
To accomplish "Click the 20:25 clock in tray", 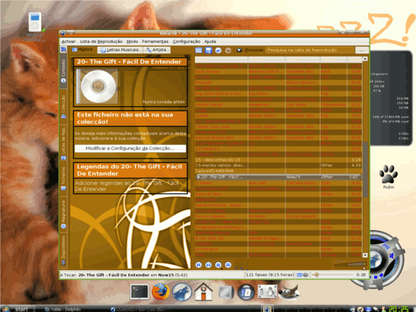I will click(x=398, y=309).
